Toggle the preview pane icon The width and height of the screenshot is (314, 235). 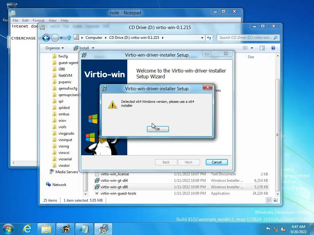tap(262, 48)
